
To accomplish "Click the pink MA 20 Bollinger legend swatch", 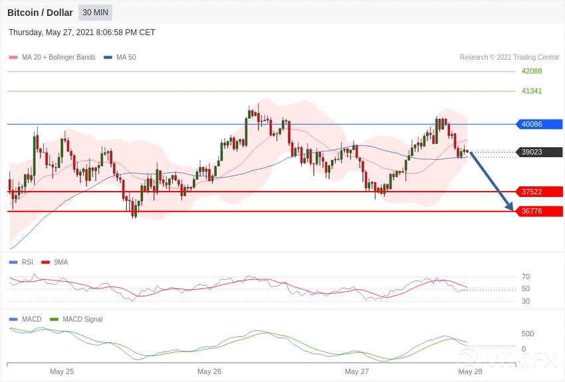I will [x=13, y=58].
